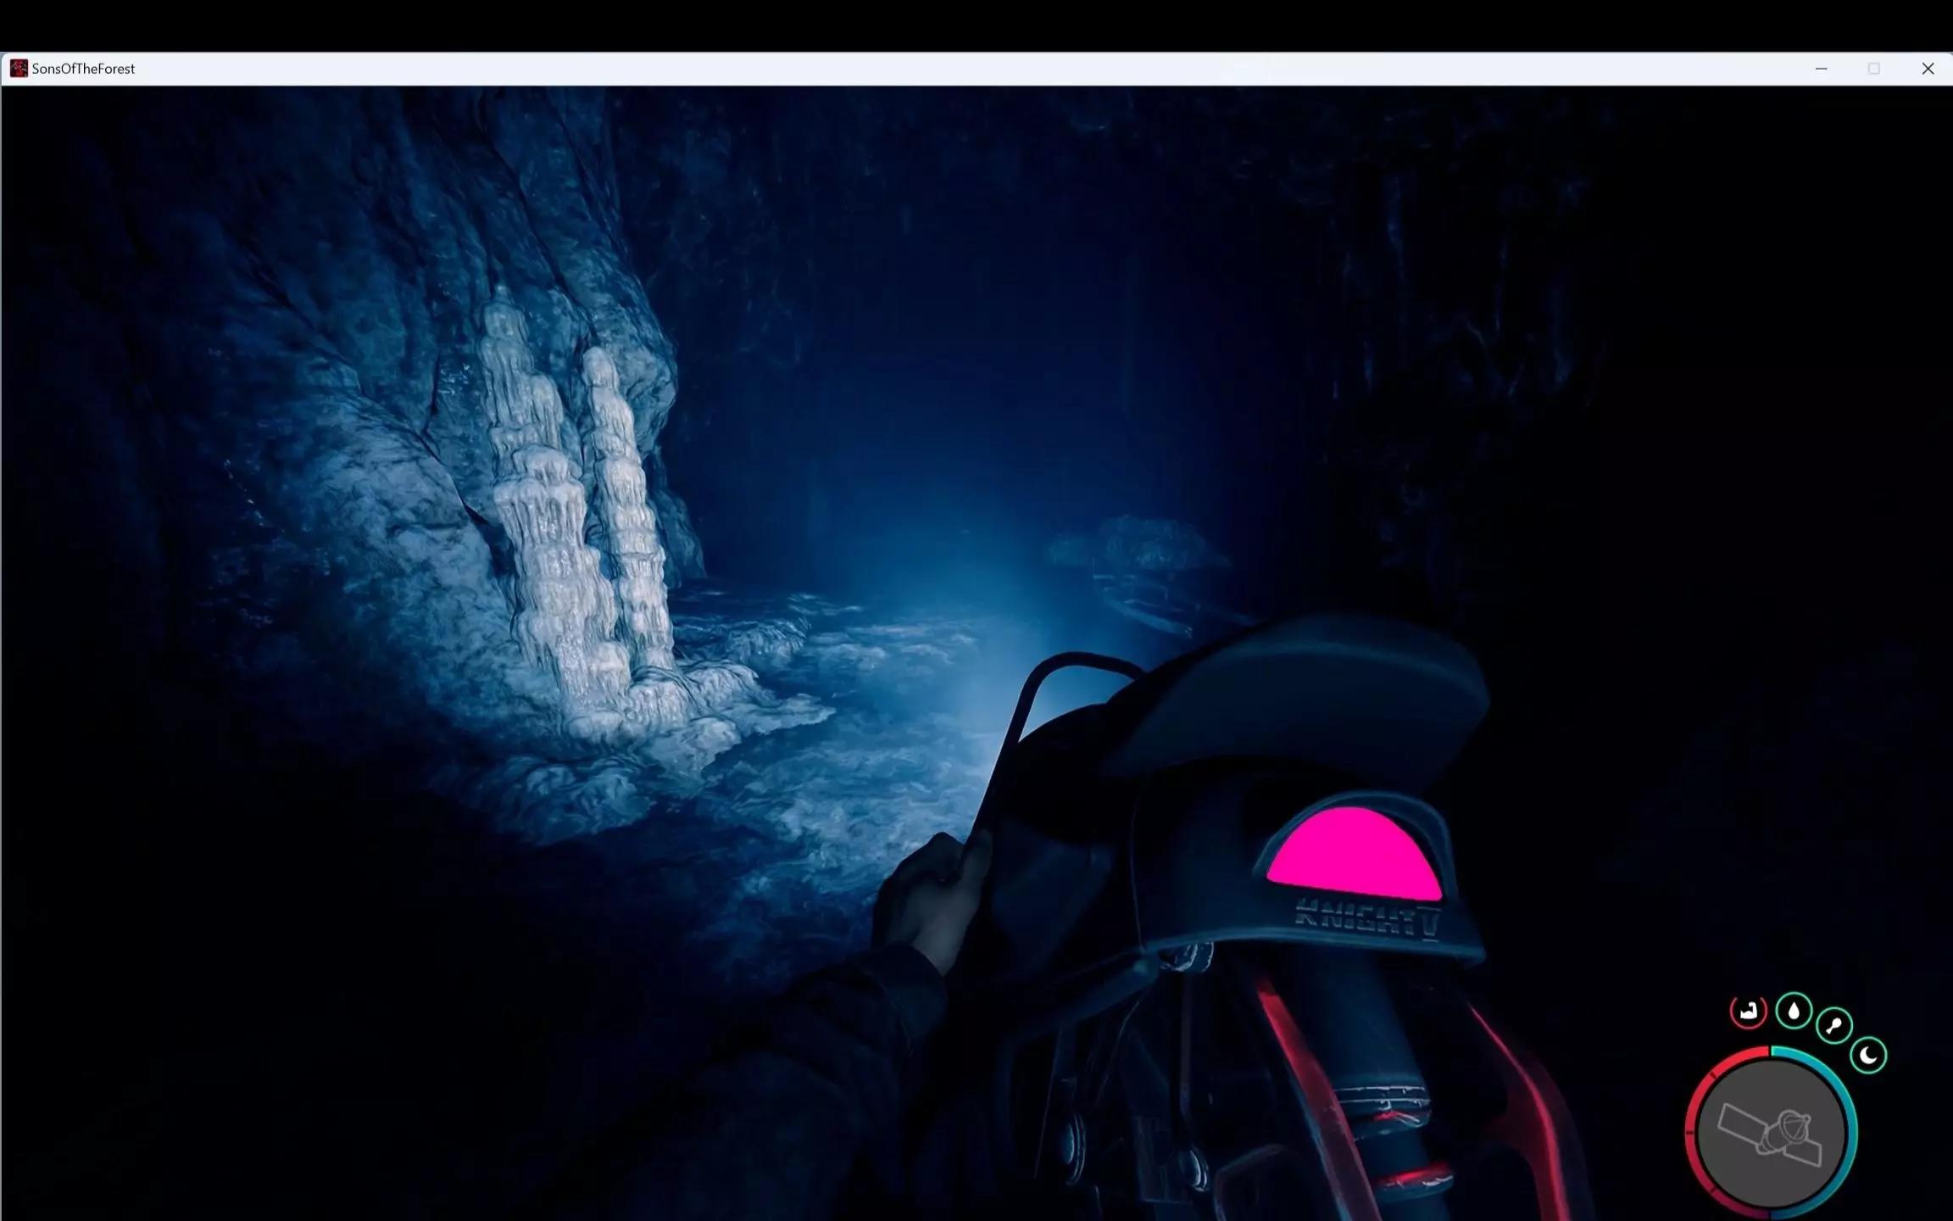Click the water droplet thirst icon
Viewport: 1953px width, 1221px height.
[1794, 1011]
